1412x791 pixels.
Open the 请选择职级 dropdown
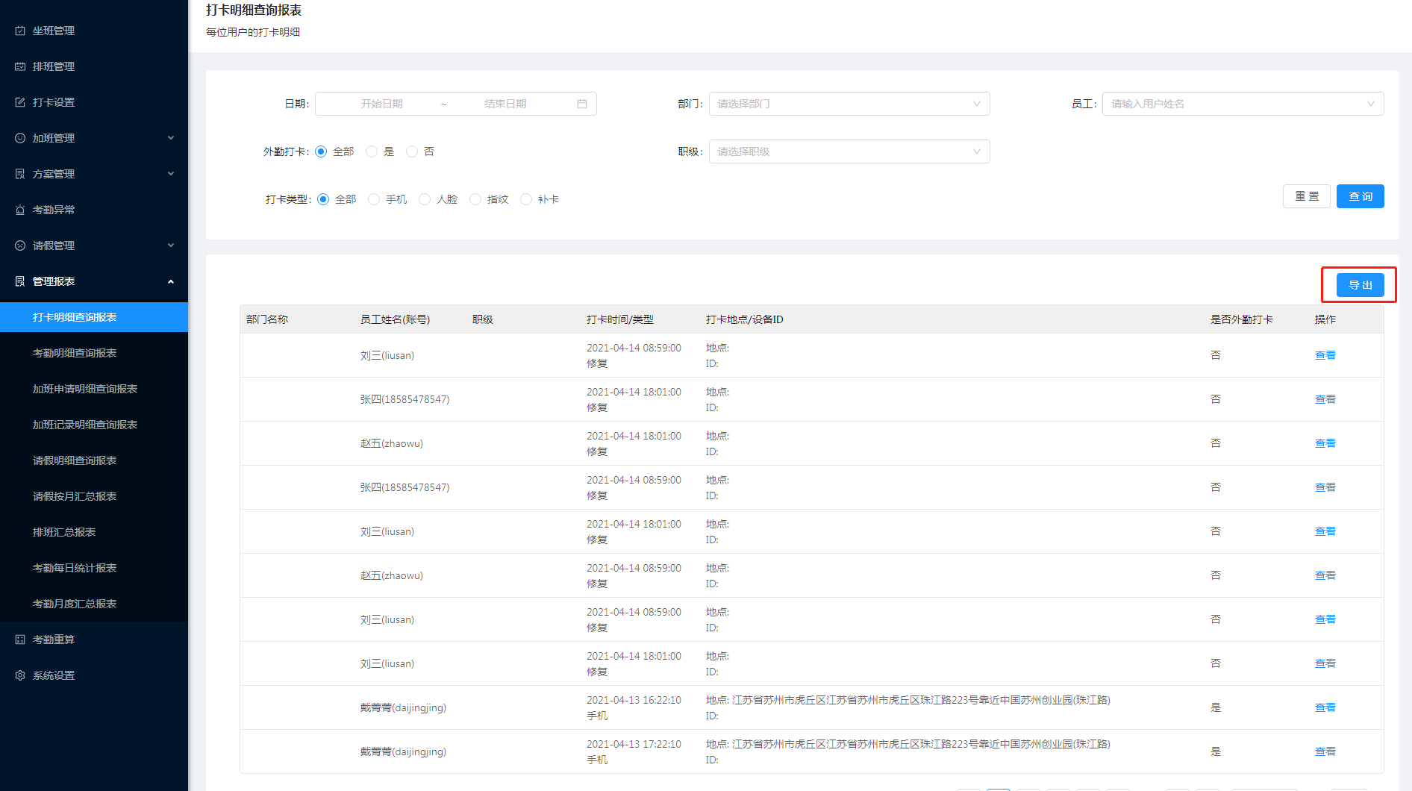pyautogui.click(x=849, y=151)
